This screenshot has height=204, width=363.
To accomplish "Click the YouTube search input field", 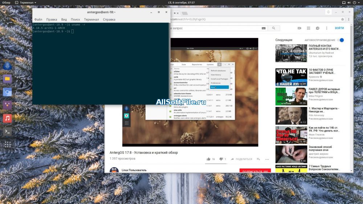I will coord(215,28).
